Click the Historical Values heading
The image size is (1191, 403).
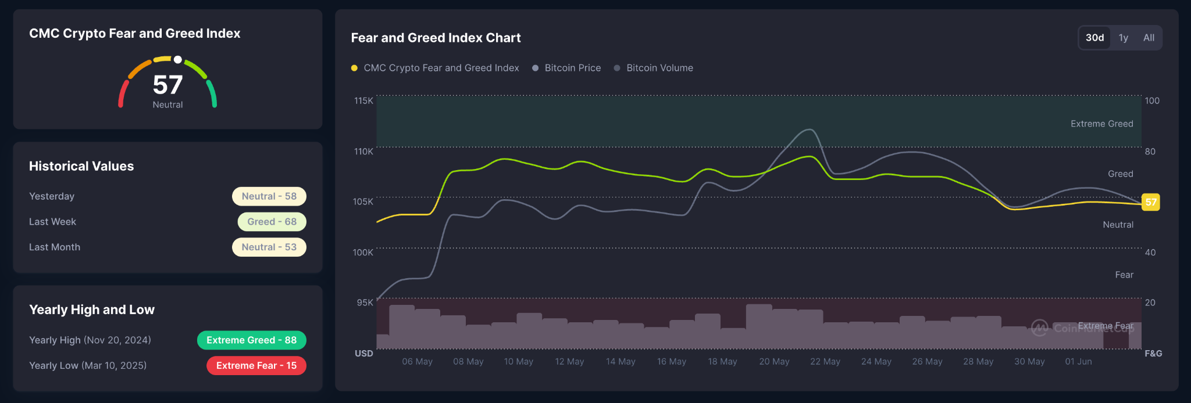coord(81,166)
